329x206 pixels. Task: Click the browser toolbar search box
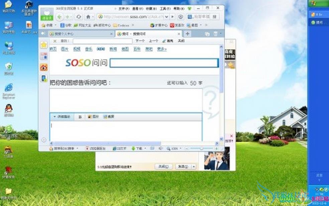(x=199, y=17)
